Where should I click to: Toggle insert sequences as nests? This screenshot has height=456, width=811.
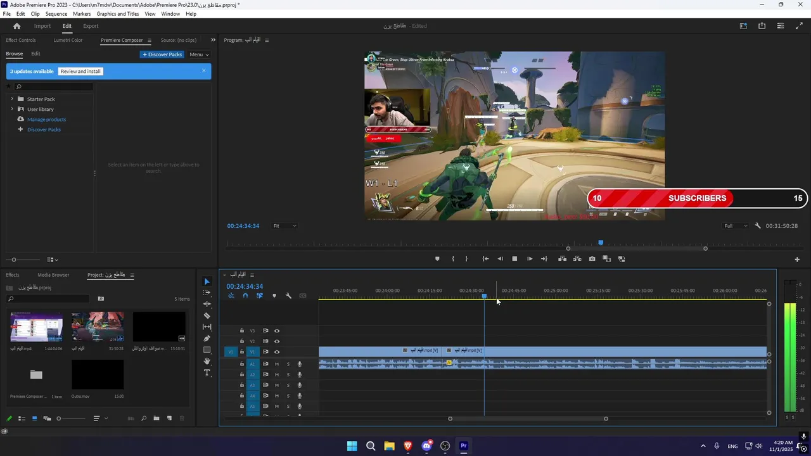point(231,296)
